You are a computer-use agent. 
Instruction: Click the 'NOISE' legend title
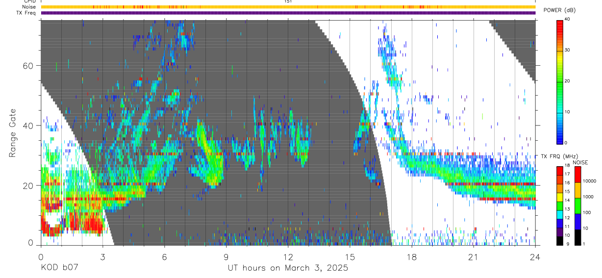coord(579,162)
